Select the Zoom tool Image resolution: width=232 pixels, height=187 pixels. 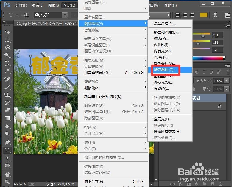7,182
